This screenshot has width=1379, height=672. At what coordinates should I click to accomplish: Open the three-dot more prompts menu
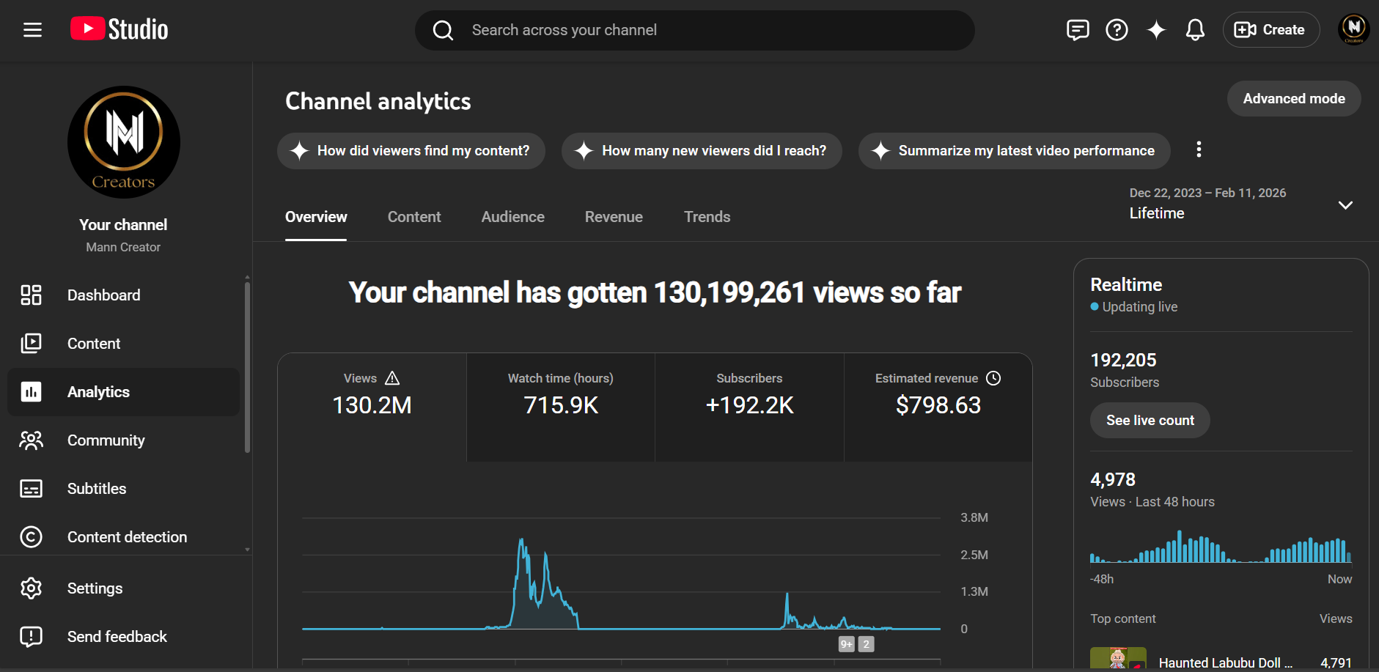tap(1199, 150)
